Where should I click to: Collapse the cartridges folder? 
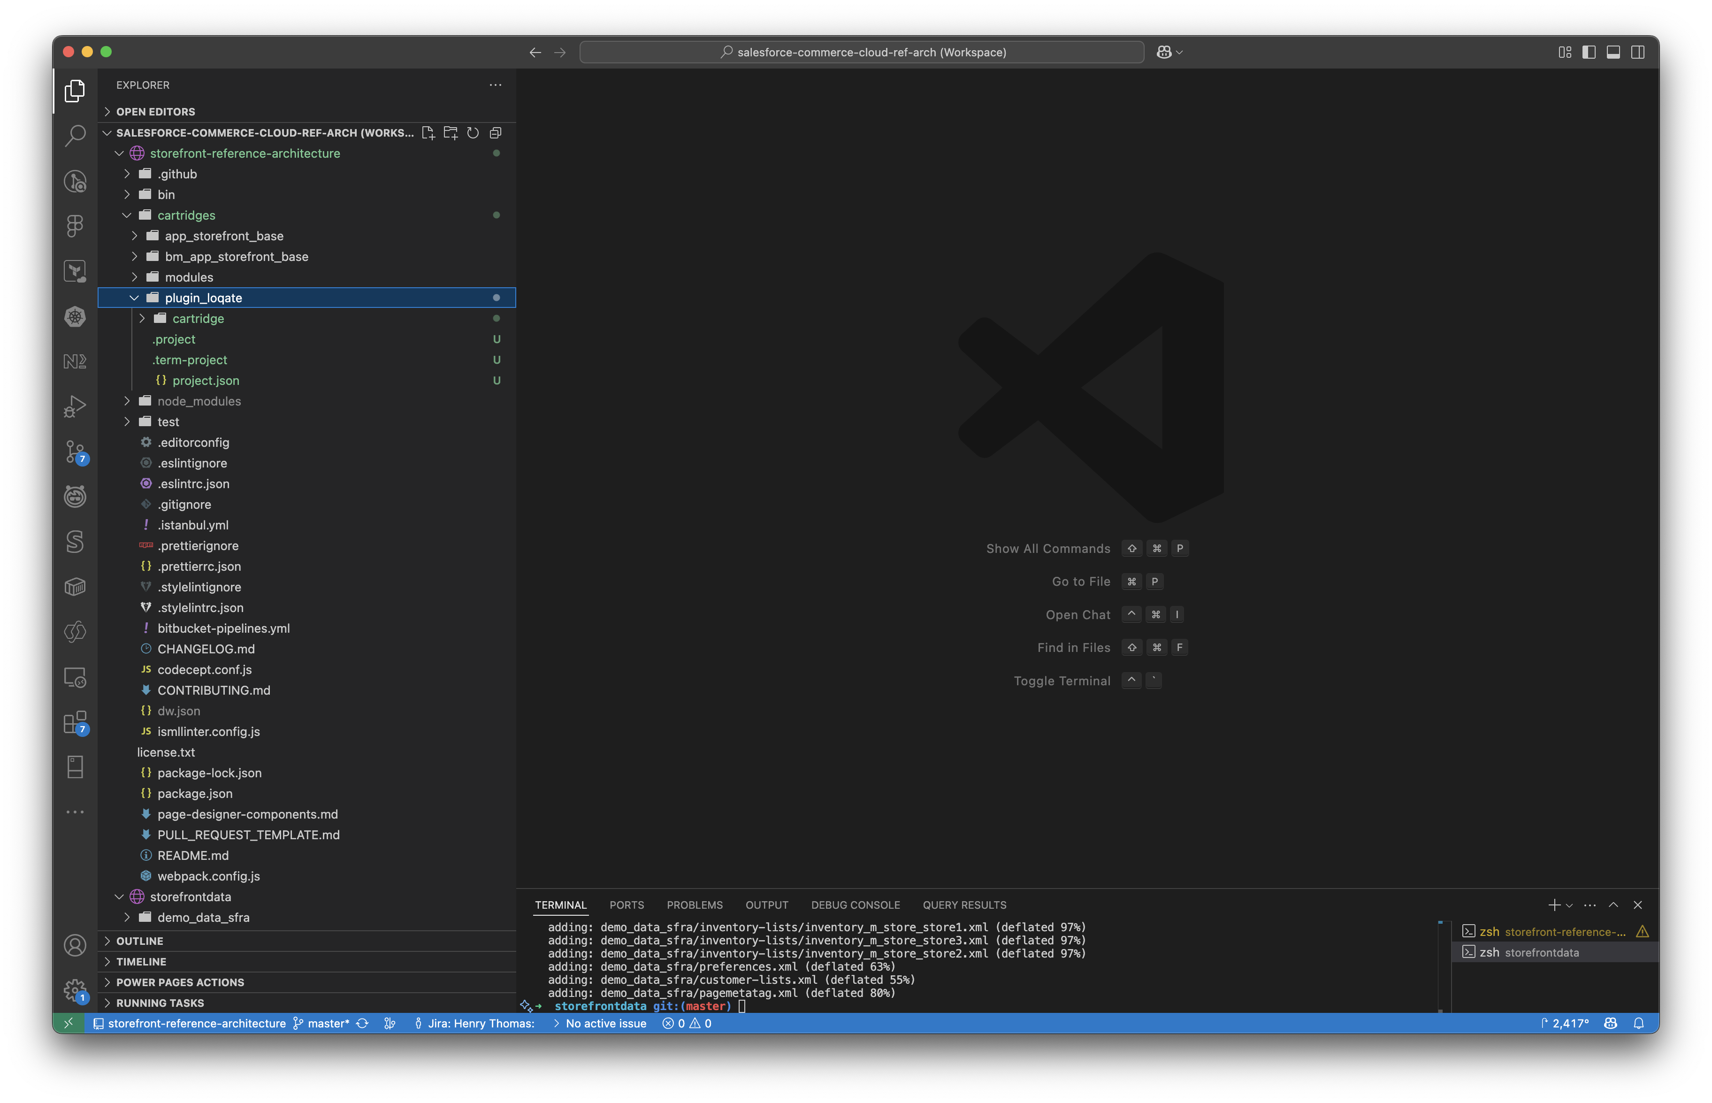(x=306, y=215)
